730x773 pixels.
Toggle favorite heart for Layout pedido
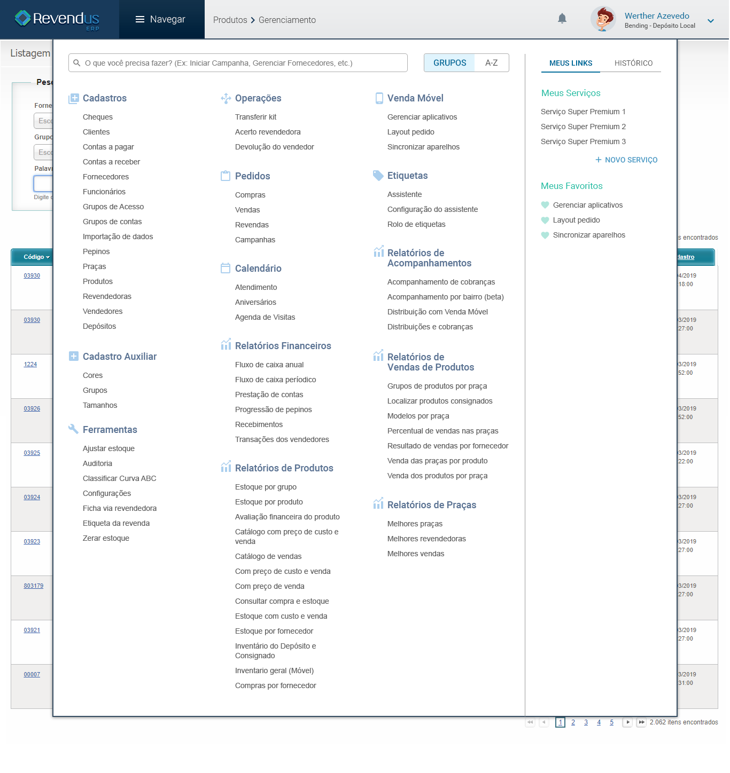(545, 220)
